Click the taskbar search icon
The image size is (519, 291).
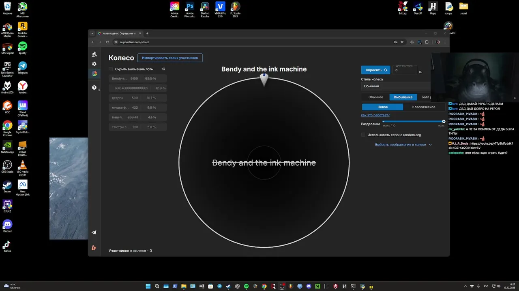pos(157,286)
